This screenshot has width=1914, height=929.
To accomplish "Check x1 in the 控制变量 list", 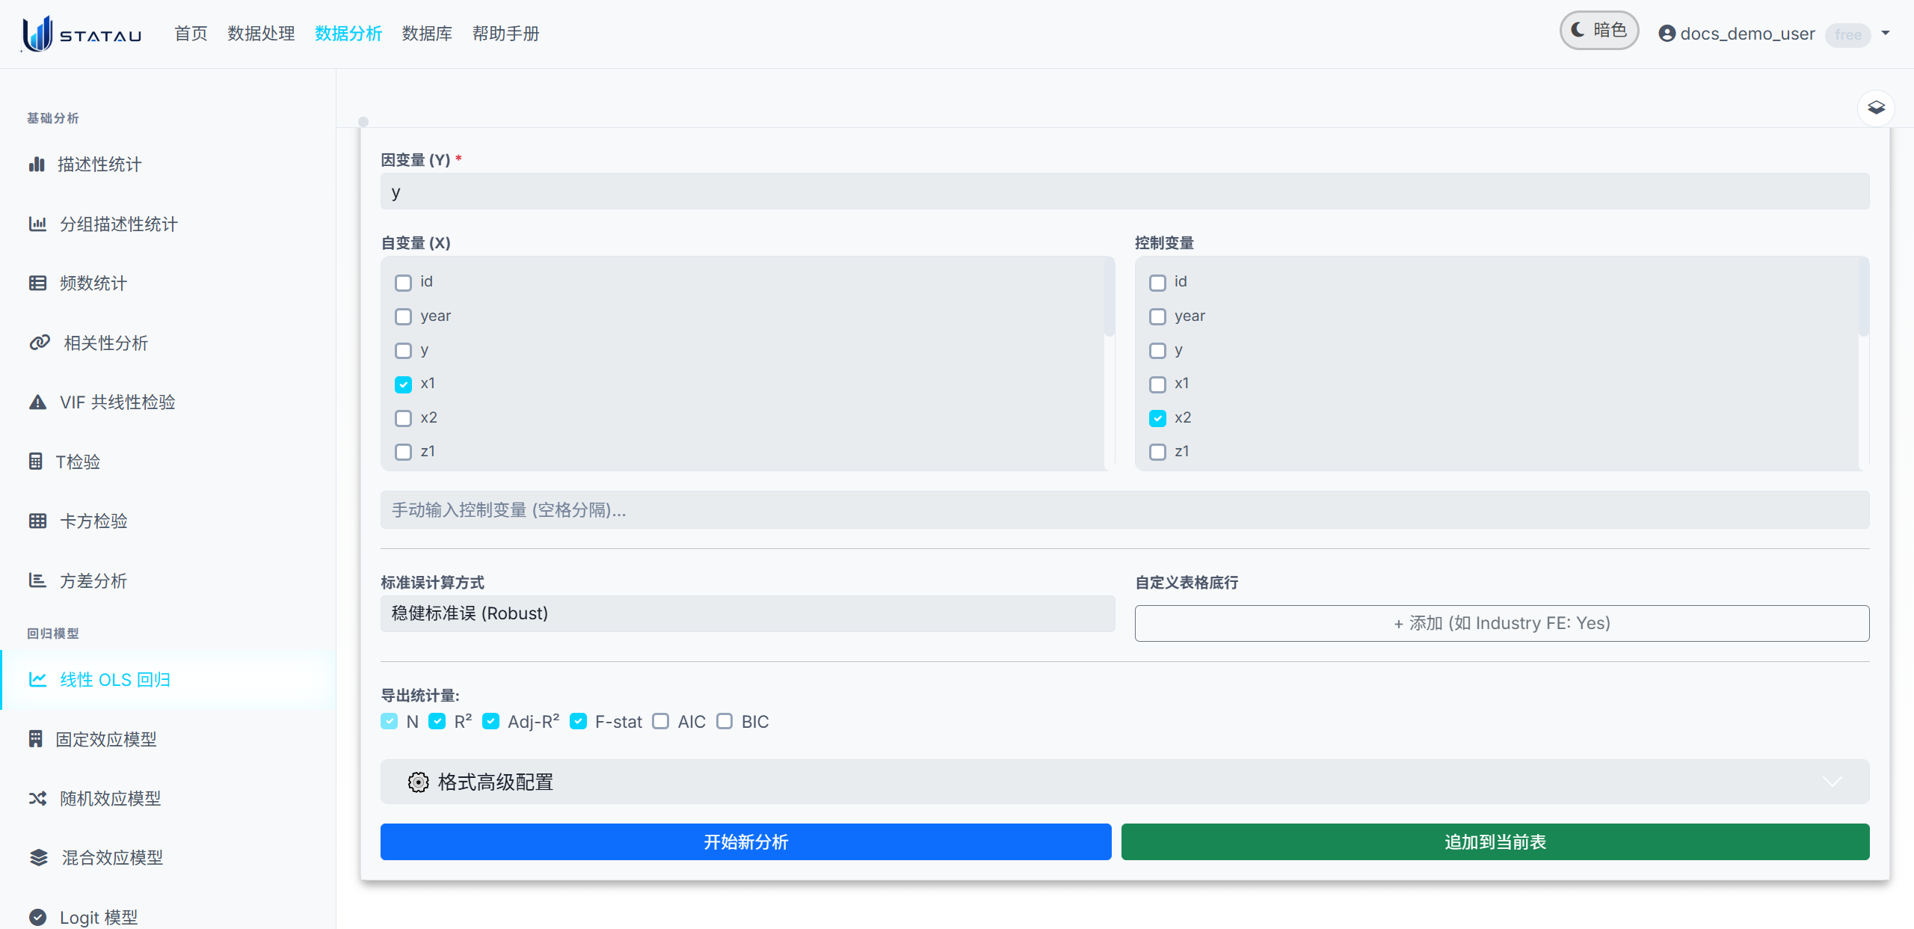I will tap(1157, 384).
